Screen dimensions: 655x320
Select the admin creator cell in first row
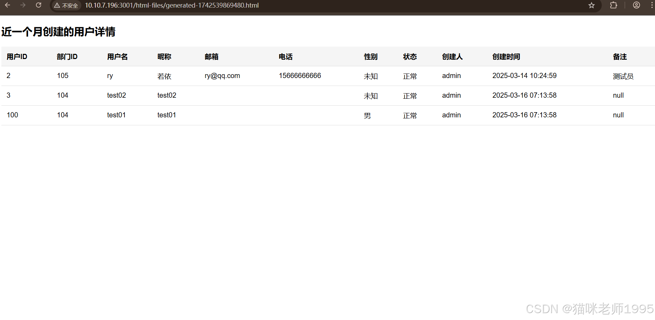451,76
